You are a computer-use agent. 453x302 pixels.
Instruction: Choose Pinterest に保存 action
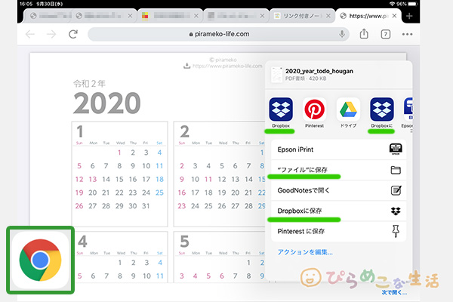[338, 231]
